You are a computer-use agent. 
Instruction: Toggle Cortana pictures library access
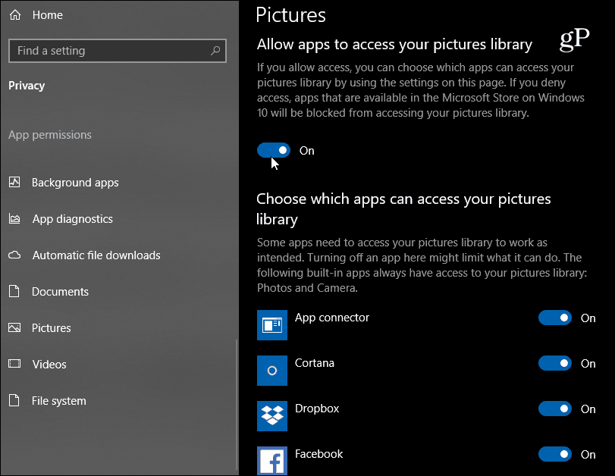554,363
